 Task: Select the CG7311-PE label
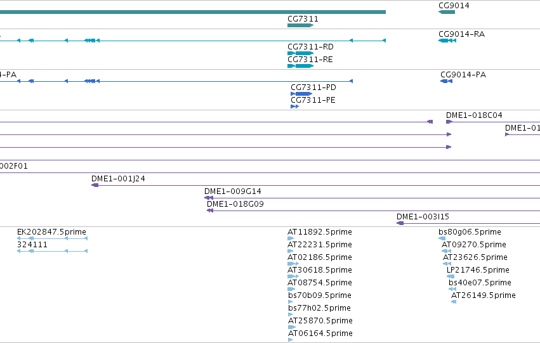click(x=313, y=100)
